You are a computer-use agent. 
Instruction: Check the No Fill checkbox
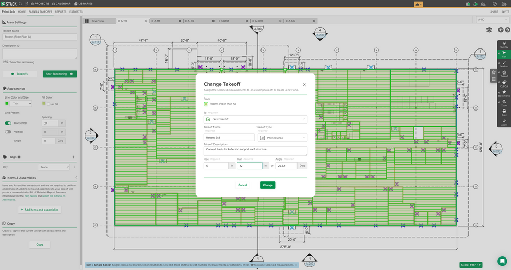[x=49, y=104]
